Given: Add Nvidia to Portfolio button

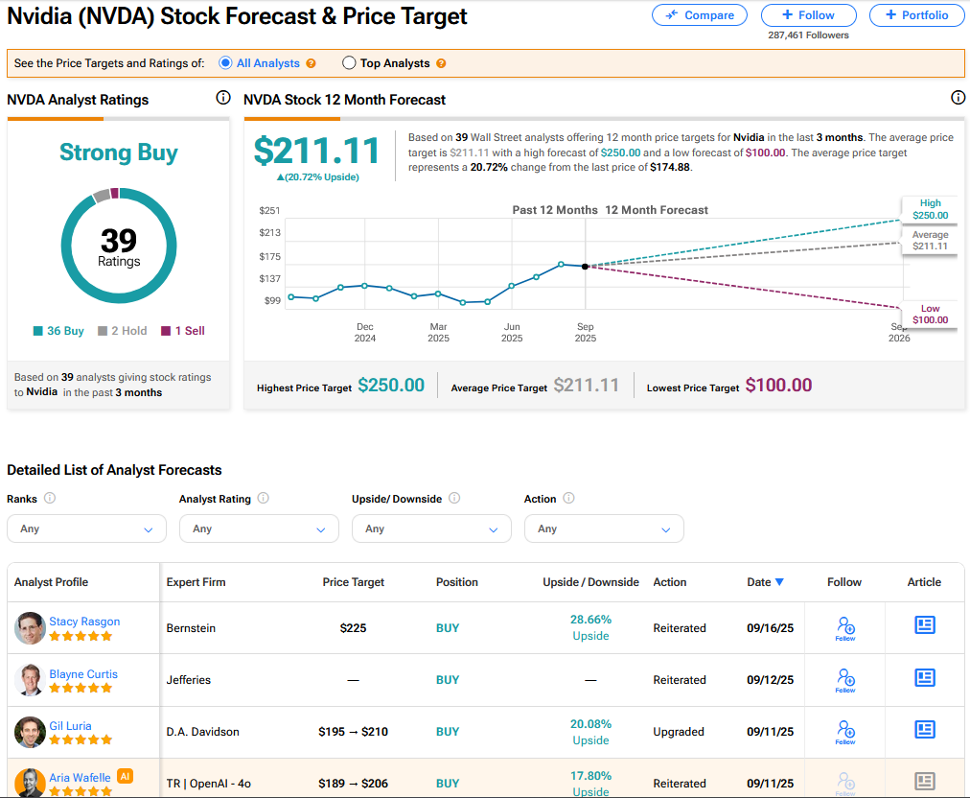Looking at the screenshot, I should coord(916,15).
